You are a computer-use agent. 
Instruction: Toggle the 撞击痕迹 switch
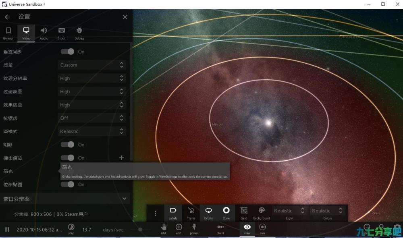coord(67,157)
